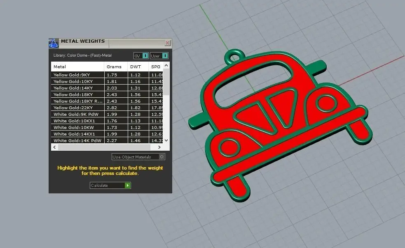The image size is (405, 248).
Task: Click the metal list scroll up arrow
Action: pos(166,65)
